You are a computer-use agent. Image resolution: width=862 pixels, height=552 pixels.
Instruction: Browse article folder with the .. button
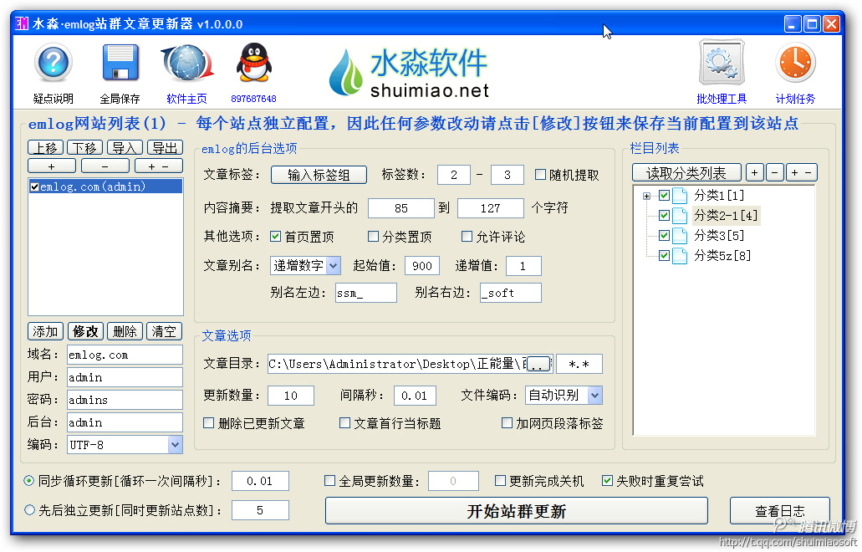point(538,364)
